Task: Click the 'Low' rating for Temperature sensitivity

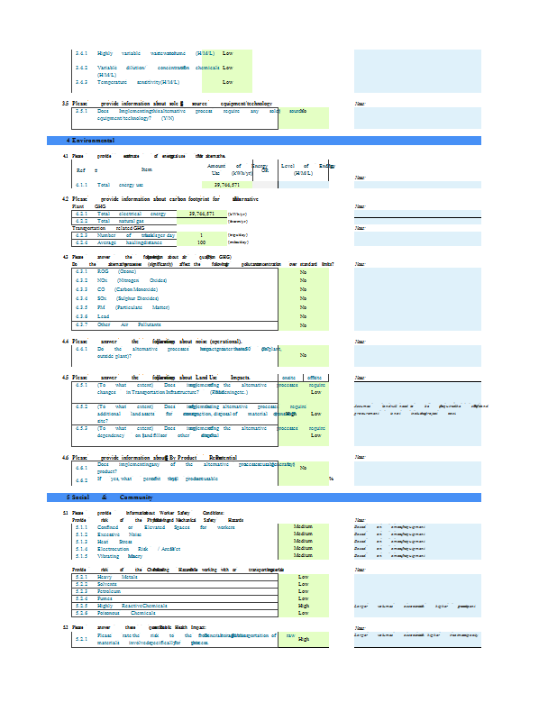Action: click(227, 82)
